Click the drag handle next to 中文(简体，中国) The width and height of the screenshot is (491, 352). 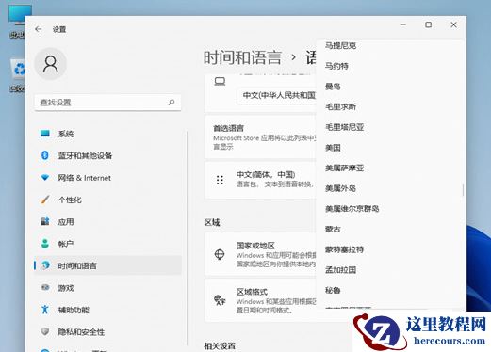(220, 180)
